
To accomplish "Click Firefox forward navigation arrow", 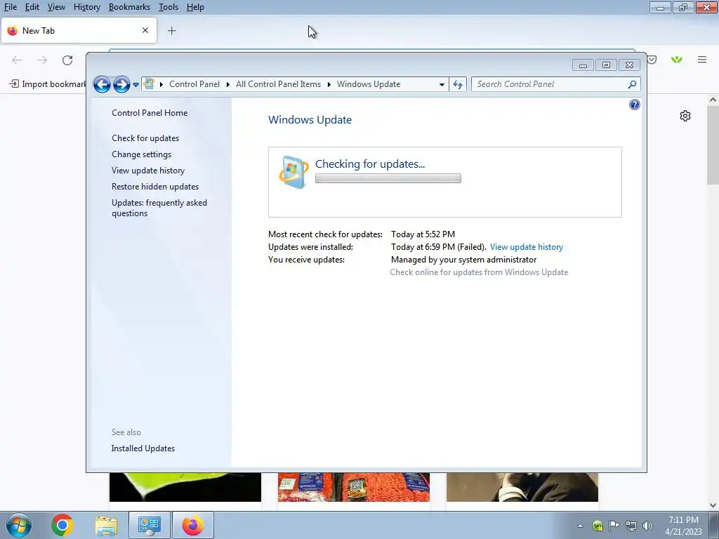I will coord(42,60).
